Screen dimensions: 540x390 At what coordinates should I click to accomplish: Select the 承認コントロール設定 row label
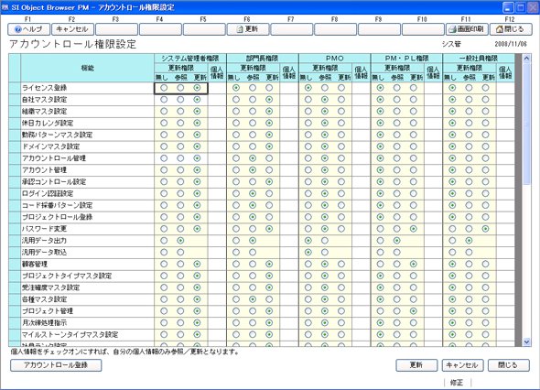(x=54, y=181)
